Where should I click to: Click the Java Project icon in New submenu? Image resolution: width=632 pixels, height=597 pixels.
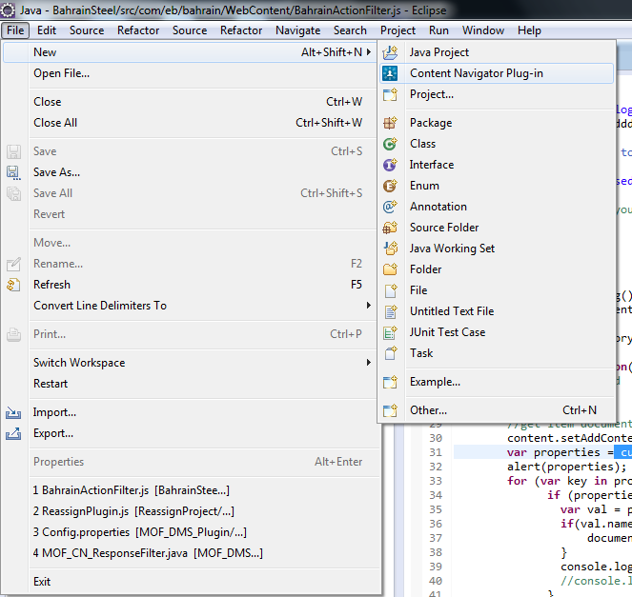coord(390,52)
